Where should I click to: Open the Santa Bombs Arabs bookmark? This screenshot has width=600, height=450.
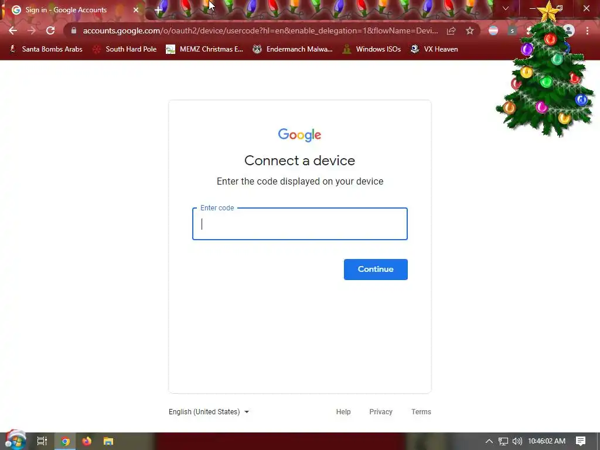point(46,49)
